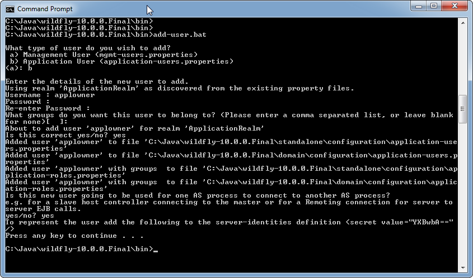Click the 'Is this correct yes/no? yes' line
The height and width of the screenshot is (278, 473).
[x=65, y=135]
